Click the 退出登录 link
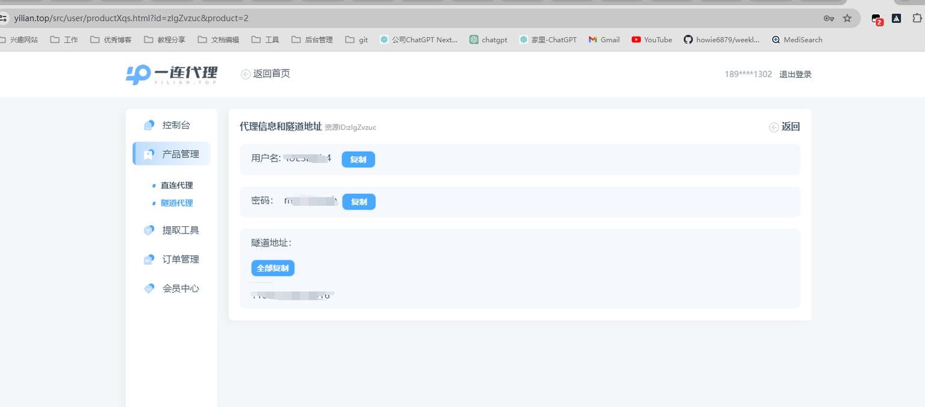Screen dimensions: 925x407 pos(795,74)
